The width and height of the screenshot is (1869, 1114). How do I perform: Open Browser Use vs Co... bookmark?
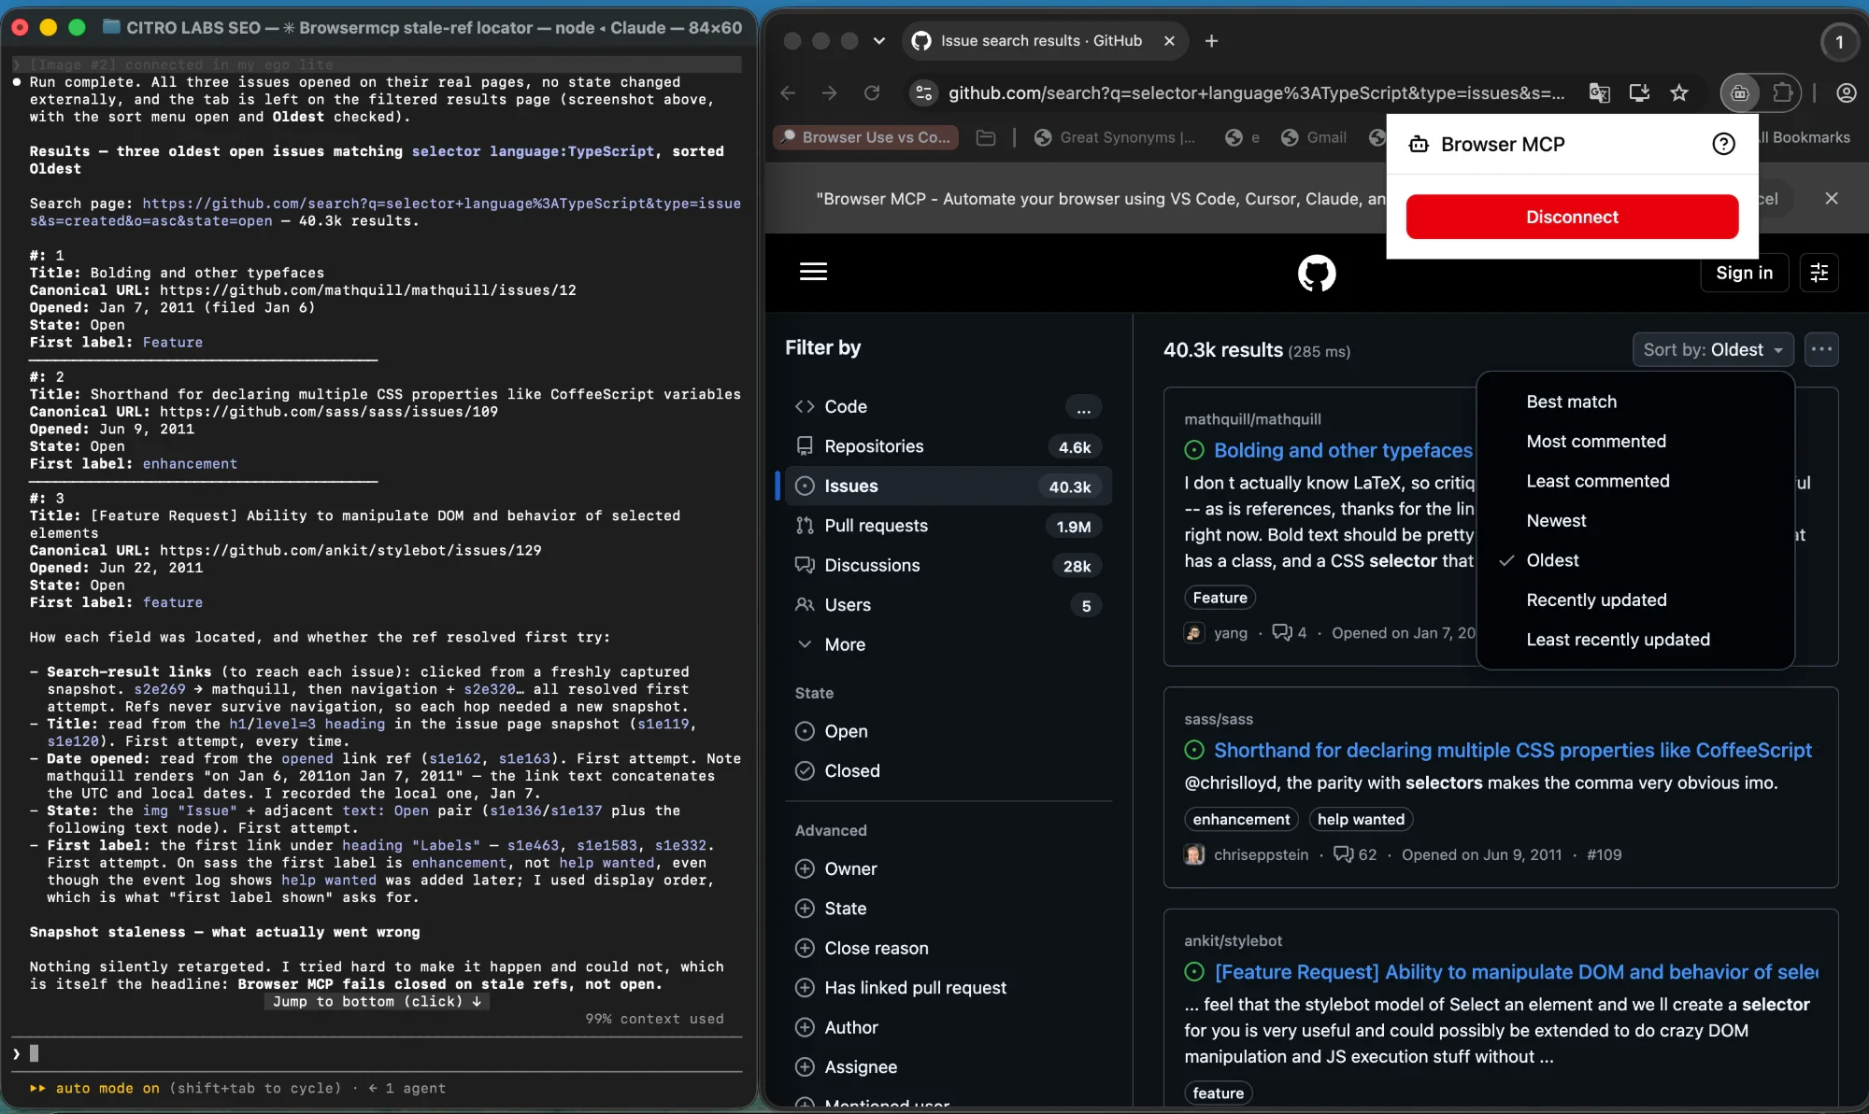[x=866, y=137]
